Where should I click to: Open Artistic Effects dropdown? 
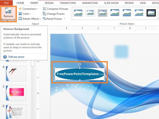(x=30, y=19)
